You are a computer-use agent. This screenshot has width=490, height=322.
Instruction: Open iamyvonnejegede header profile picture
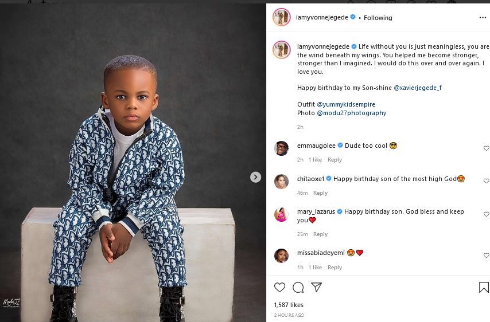(281, 17)
